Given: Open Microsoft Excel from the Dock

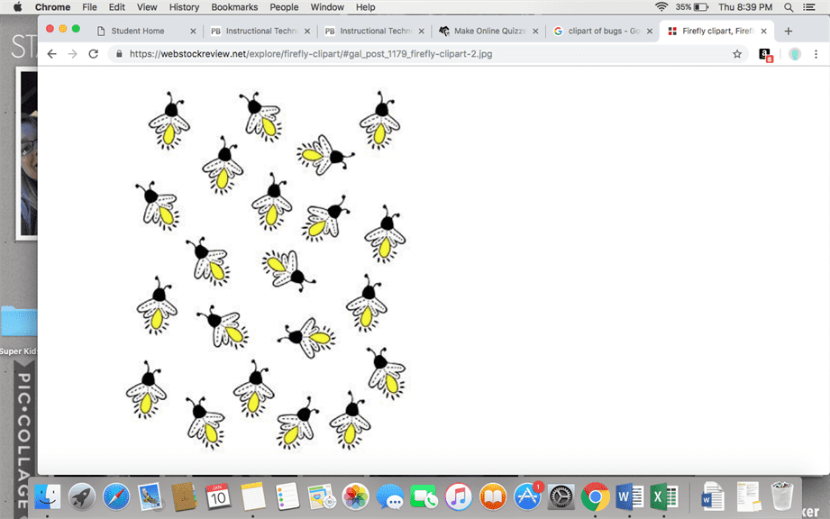Looking at the screenshot, I should point(664,496).
